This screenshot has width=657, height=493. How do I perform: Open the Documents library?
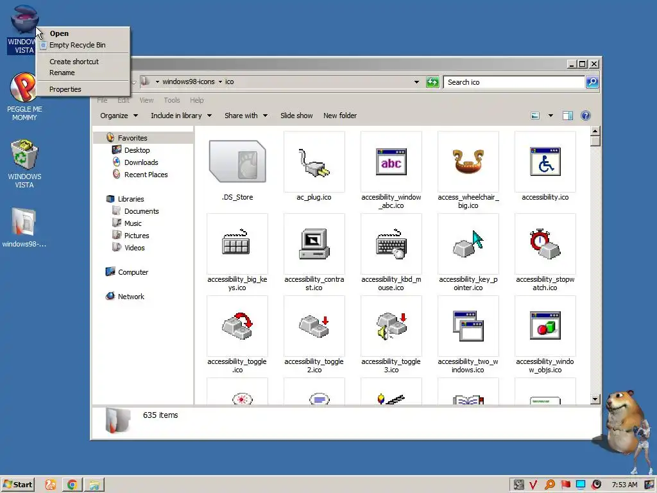pyautogui.click(x=142, y=211)
